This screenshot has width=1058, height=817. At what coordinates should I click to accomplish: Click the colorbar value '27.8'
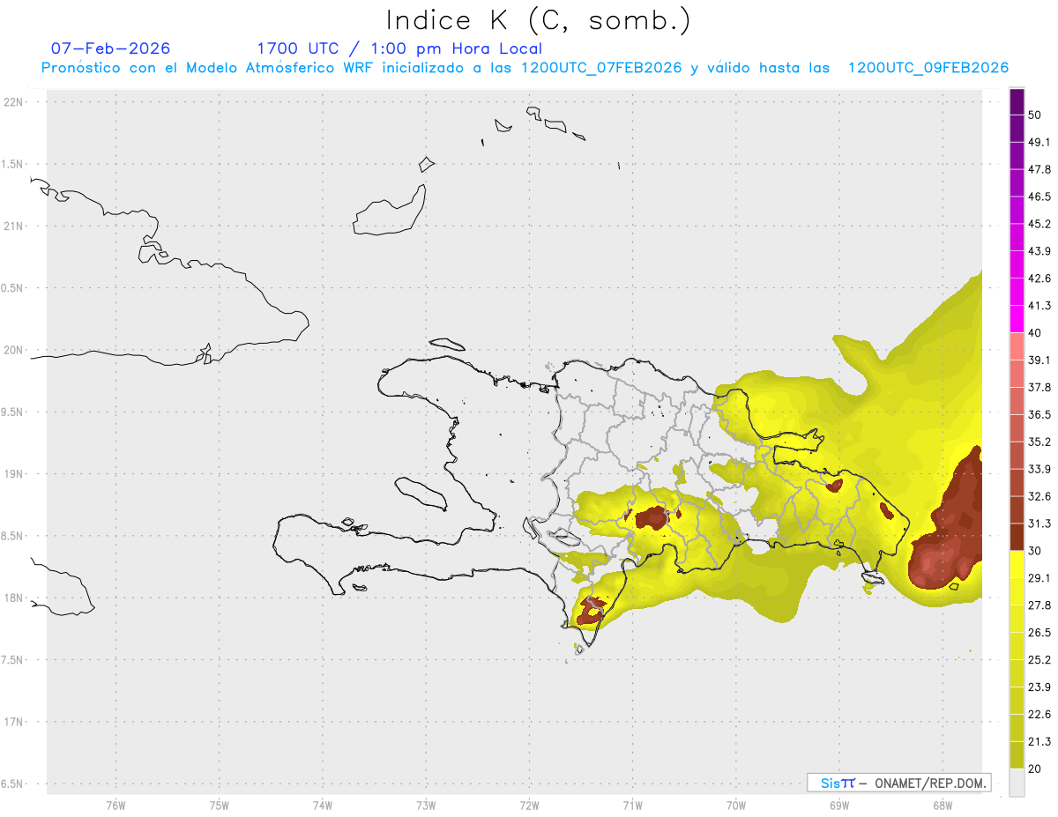(x=1039, y=605)
